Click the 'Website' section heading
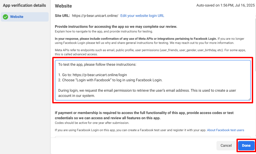The width and height of the screenshot is (256, 154). click(63, 6)
